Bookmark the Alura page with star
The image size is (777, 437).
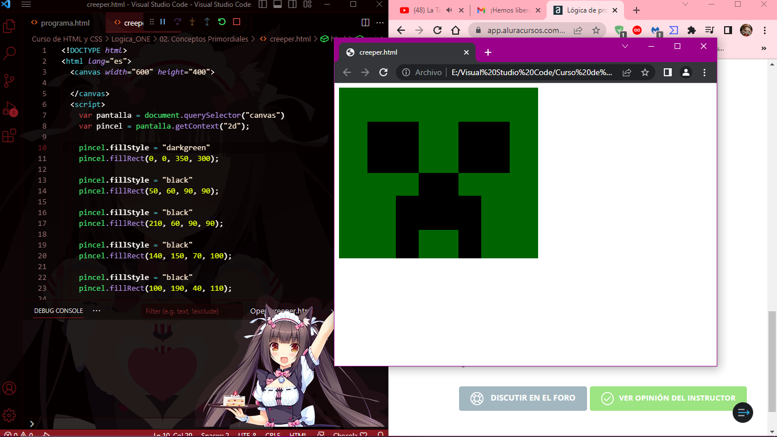596,30
